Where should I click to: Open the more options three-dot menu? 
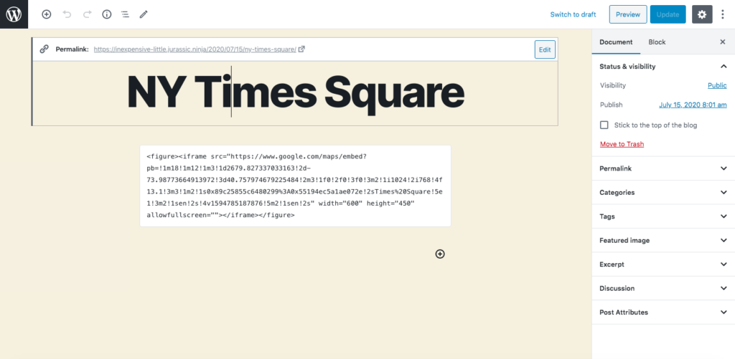[x=722, y=14]
